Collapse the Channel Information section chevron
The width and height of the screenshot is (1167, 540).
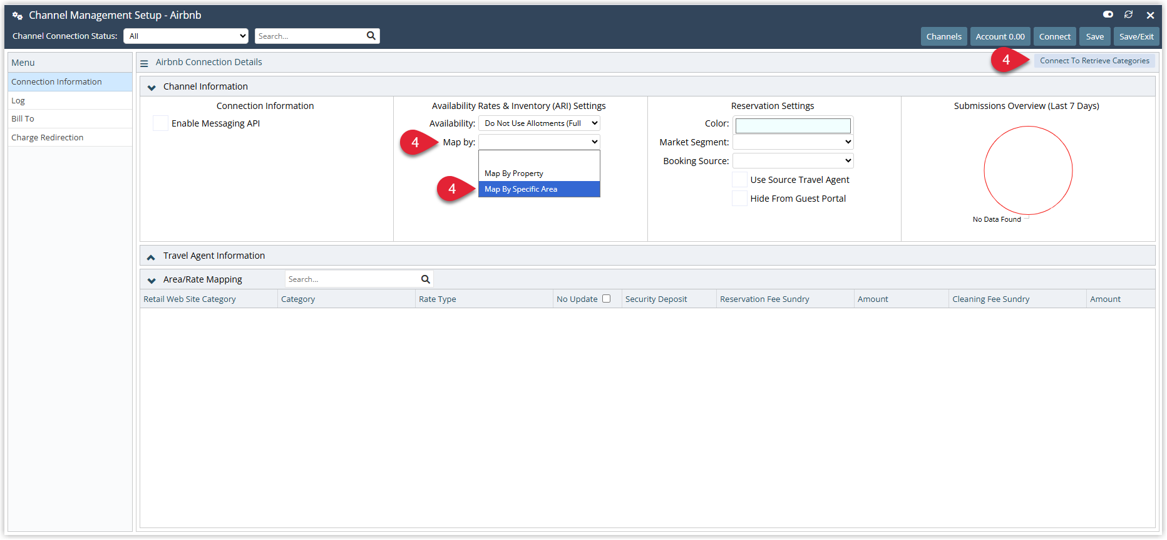tap(152, 87)
